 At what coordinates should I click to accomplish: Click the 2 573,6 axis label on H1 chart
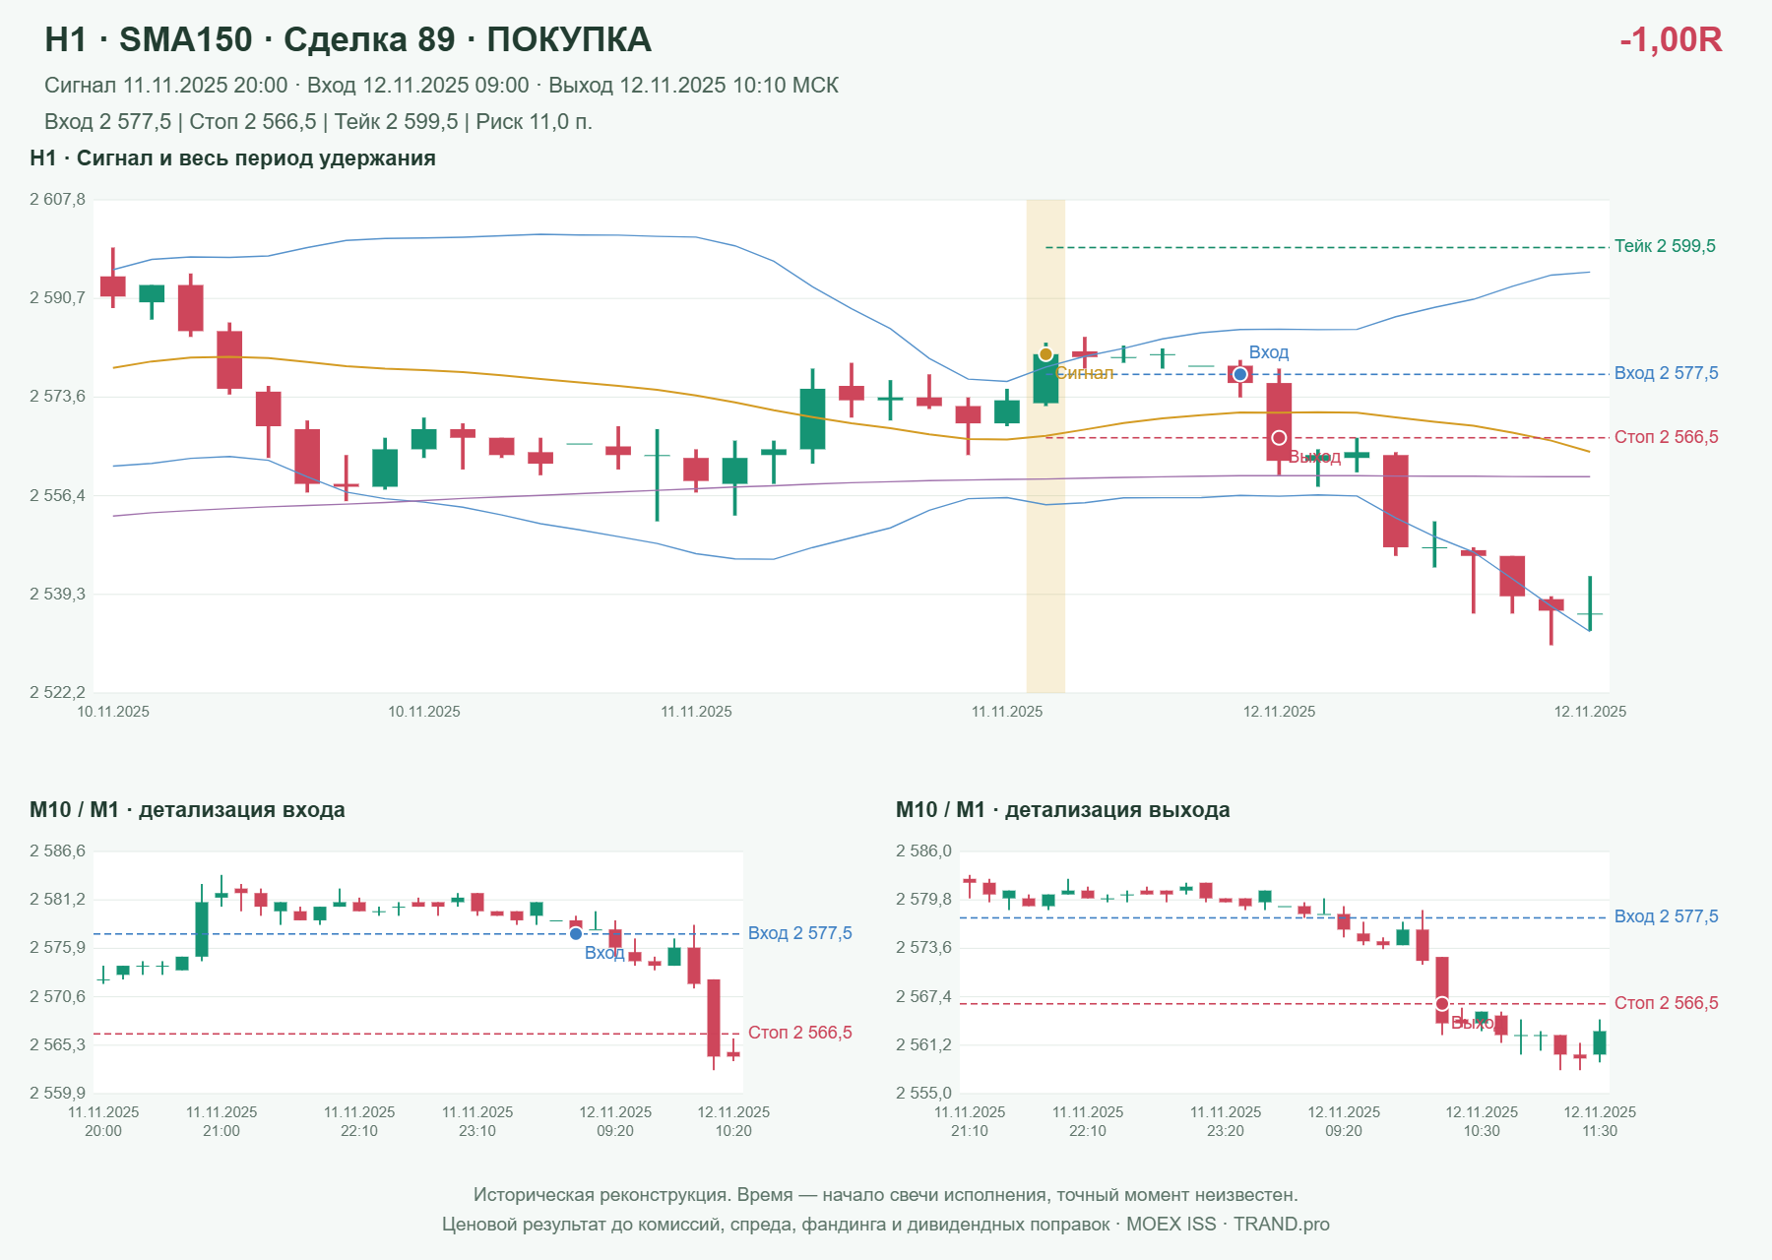pos(57,397)
